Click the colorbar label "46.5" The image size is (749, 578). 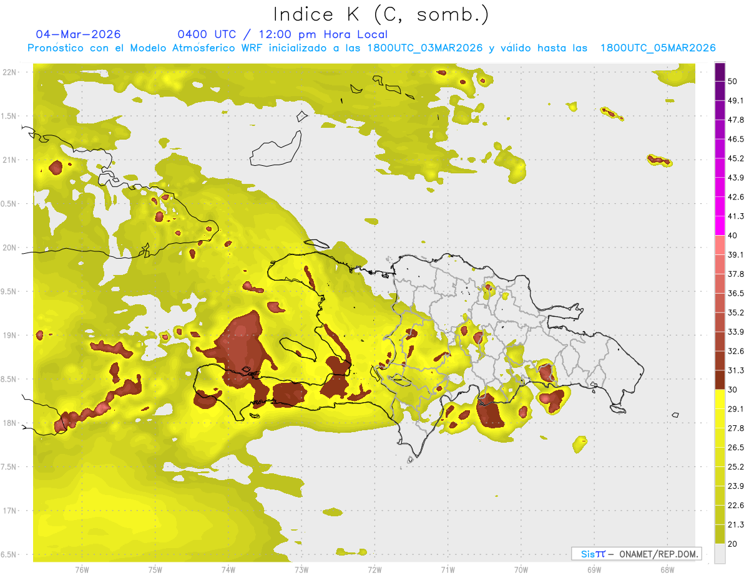point(736,139)
